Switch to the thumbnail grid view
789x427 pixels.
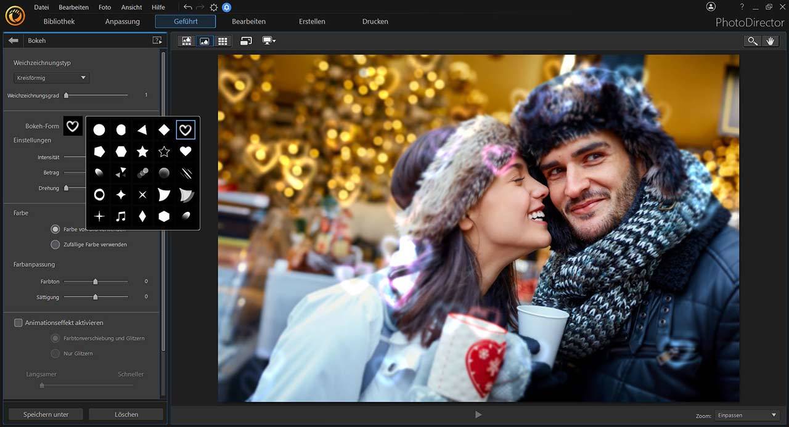(x=223, y=41)
